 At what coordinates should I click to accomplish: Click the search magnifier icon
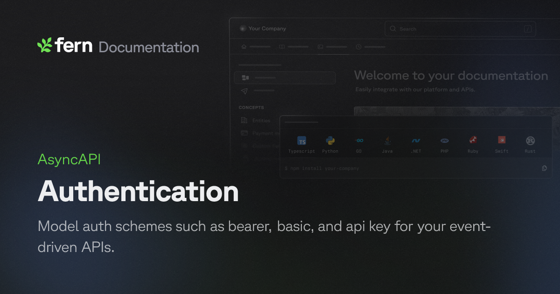tap(393, 29)
